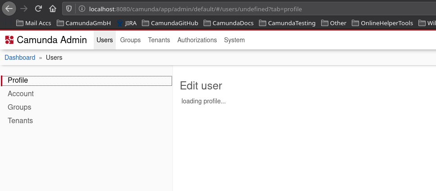Open the Tenants item in the top navigation

coord(159,40)
